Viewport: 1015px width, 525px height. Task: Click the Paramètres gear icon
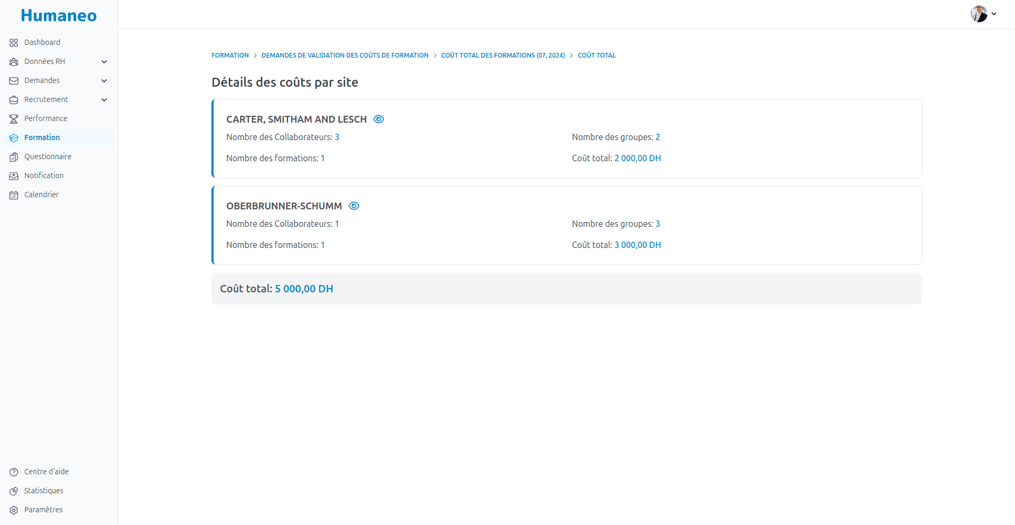(x=14, y=510)
